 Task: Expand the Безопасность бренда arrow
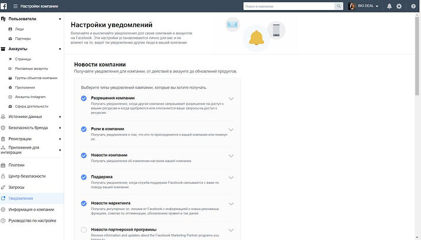click(x=60, y=128)
